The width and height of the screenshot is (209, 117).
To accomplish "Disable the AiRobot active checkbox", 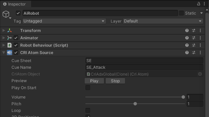I will pyautogui.click(x=18, y=13).
